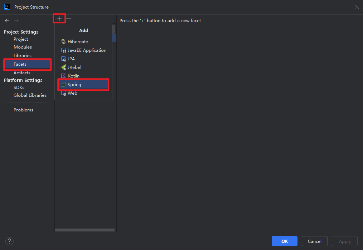Choose Hibernate from the Add menu
The image size is (363, 250).
(x=83, y=41)
